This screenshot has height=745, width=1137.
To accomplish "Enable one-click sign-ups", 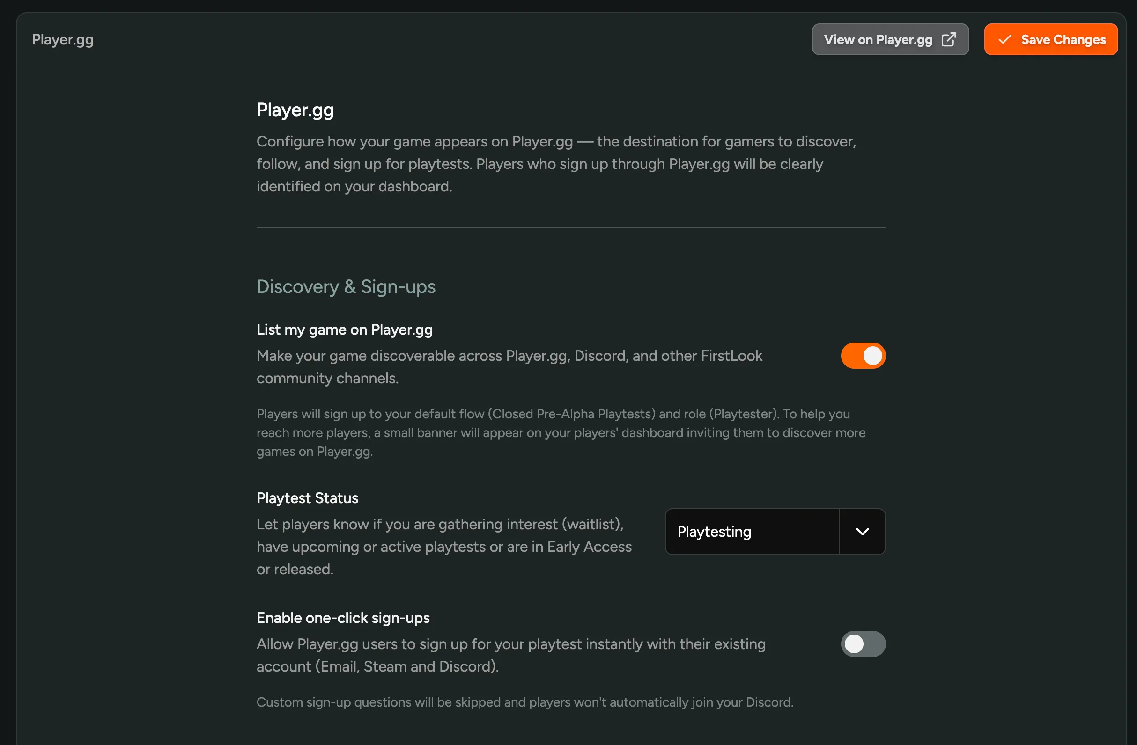I will pos(862,643).
